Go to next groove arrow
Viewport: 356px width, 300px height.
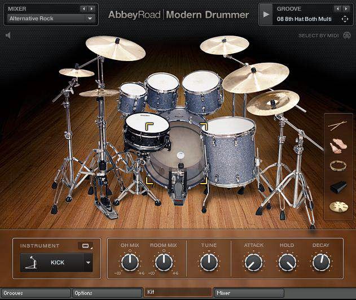pos(346,8)
